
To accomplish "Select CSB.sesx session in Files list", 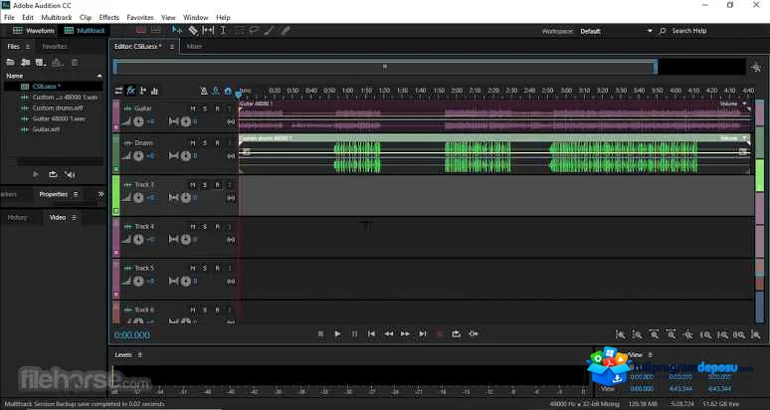I will [x=47, y=87].
